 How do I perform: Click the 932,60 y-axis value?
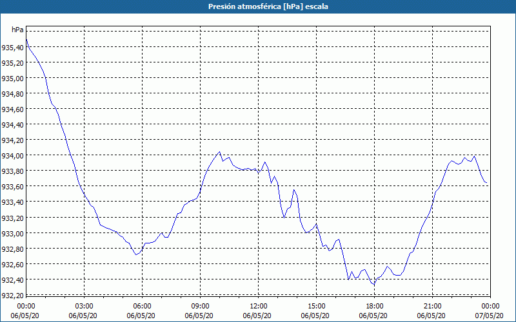tap(12, 265)
